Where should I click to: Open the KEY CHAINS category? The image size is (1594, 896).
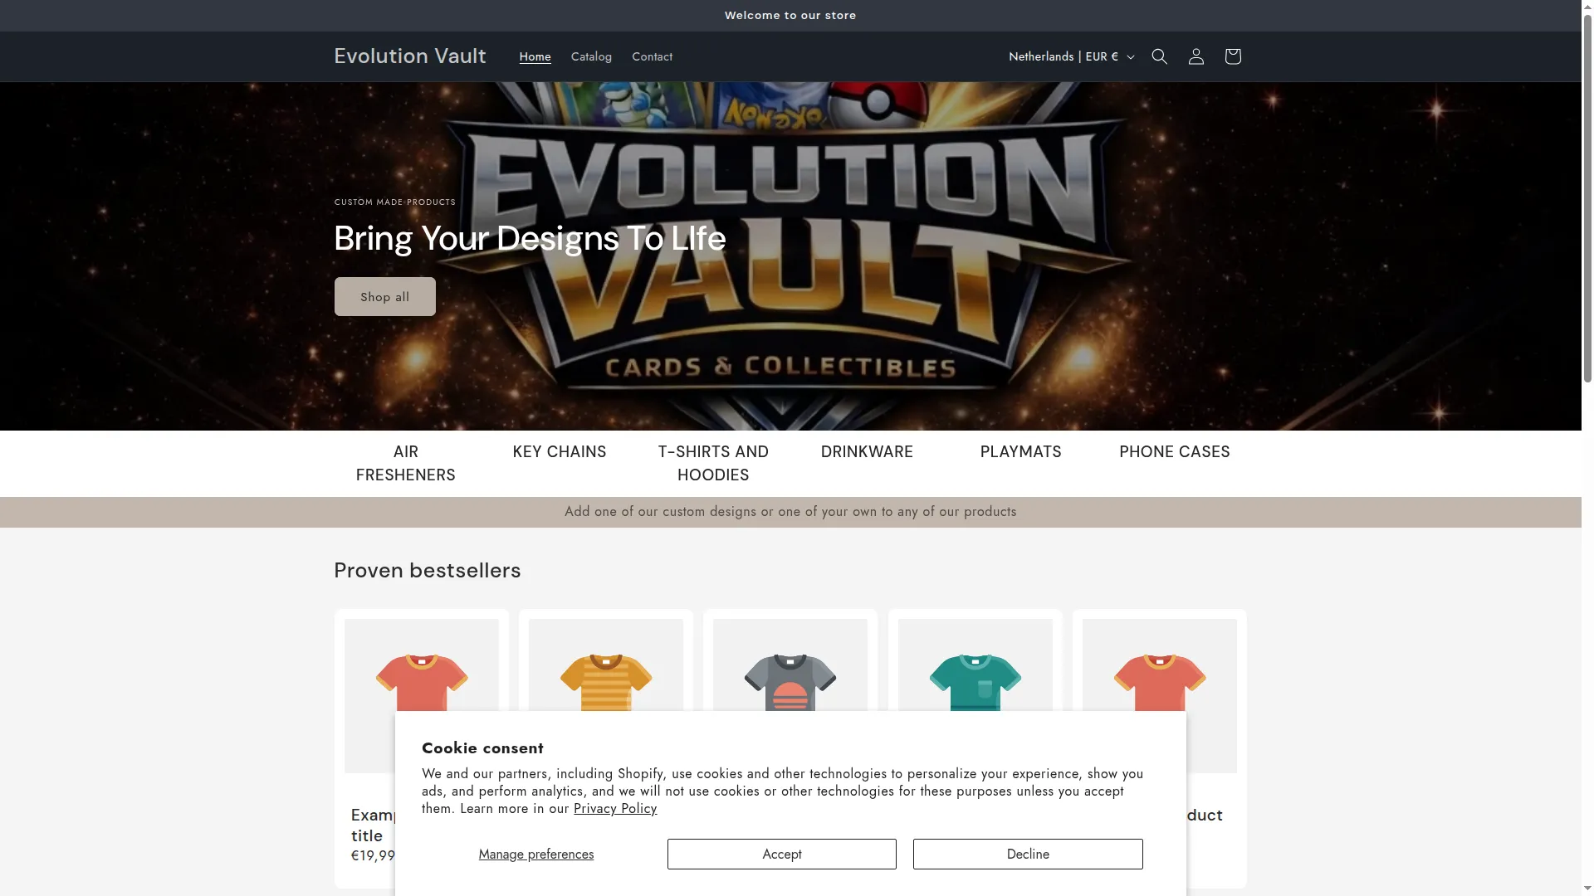point(560,451)
